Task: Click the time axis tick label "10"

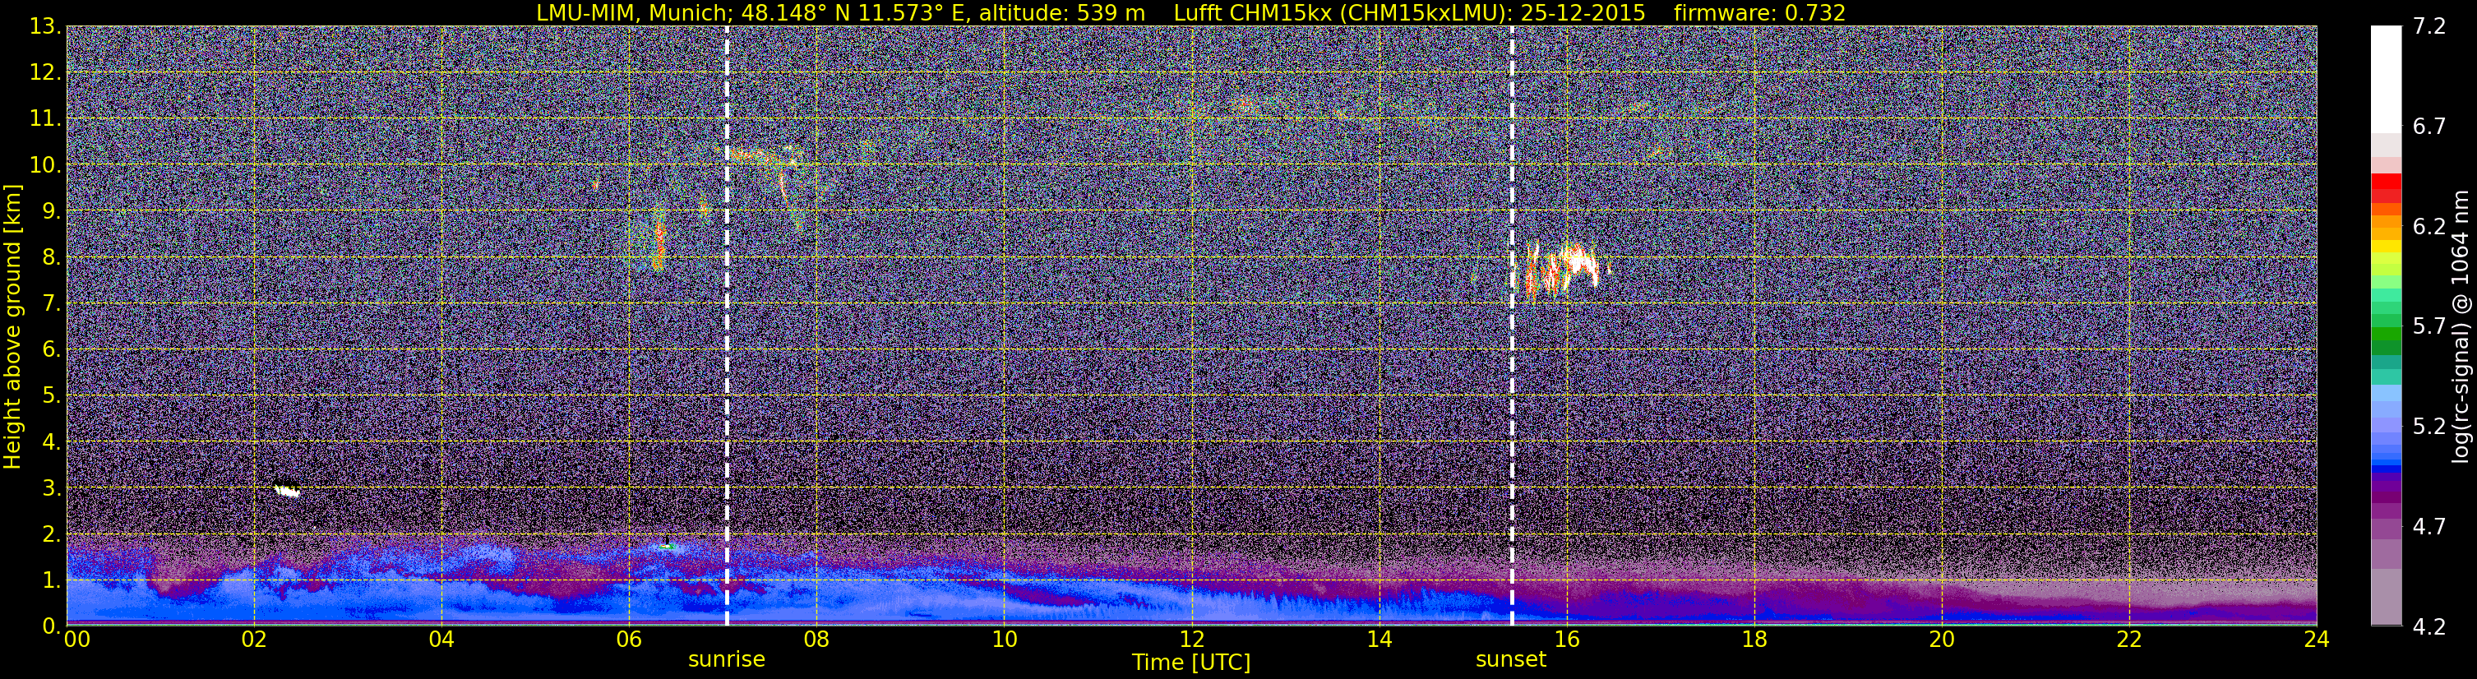Action: [1004, 640]
